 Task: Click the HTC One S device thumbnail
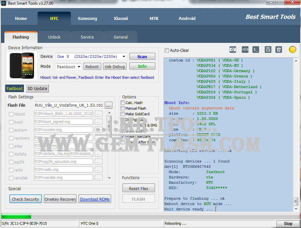pyautogui.click(x=22, y=66)
